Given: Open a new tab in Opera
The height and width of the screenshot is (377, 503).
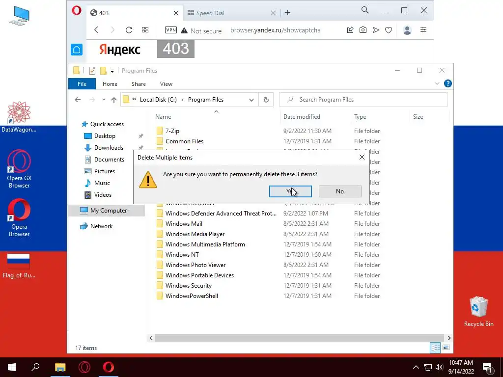Looking at the screenshot, I should 288,13.
